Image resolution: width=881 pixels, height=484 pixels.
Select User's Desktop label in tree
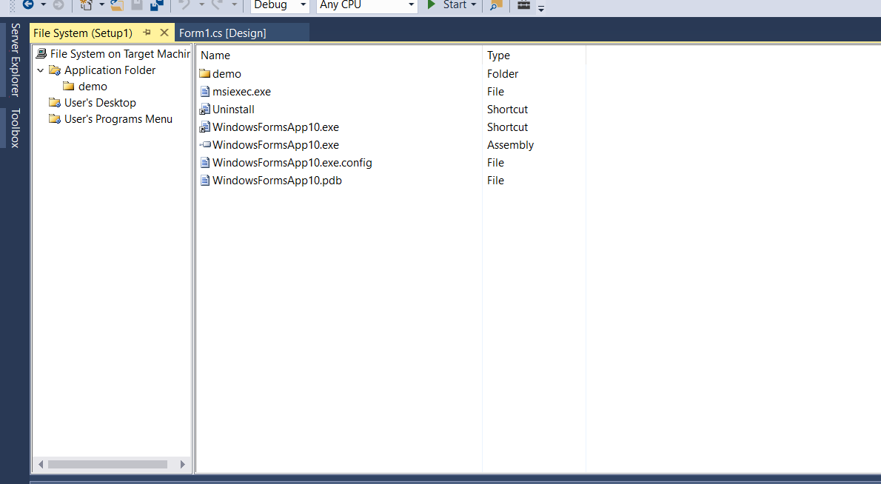[100, 103]
